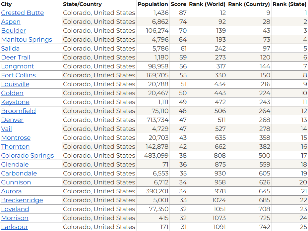
Task: Open the Deer Trail link
Action: (16, 58)
